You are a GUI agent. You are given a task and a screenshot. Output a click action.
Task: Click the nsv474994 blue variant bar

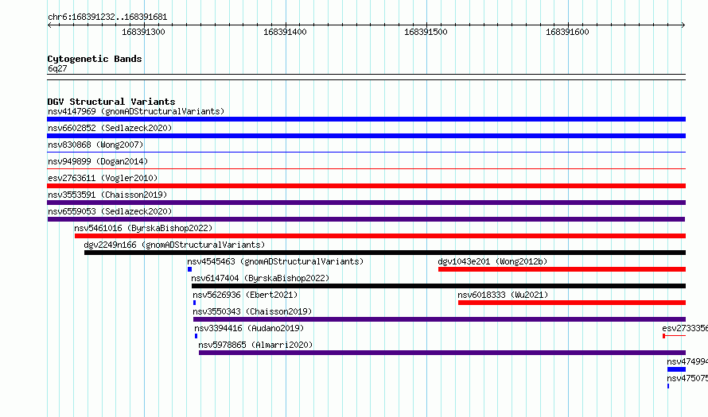coord(676,369)
